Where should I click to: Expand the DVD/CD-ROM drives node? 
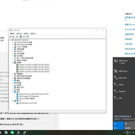point(13,42)
